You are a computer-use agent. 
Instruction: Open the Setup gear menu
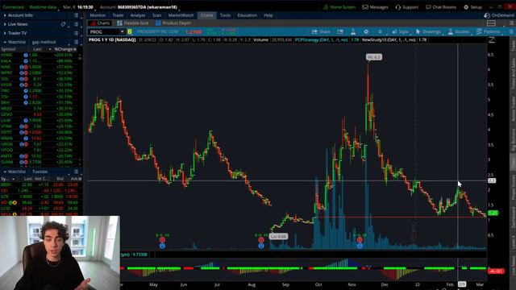(x=472, y=7)
